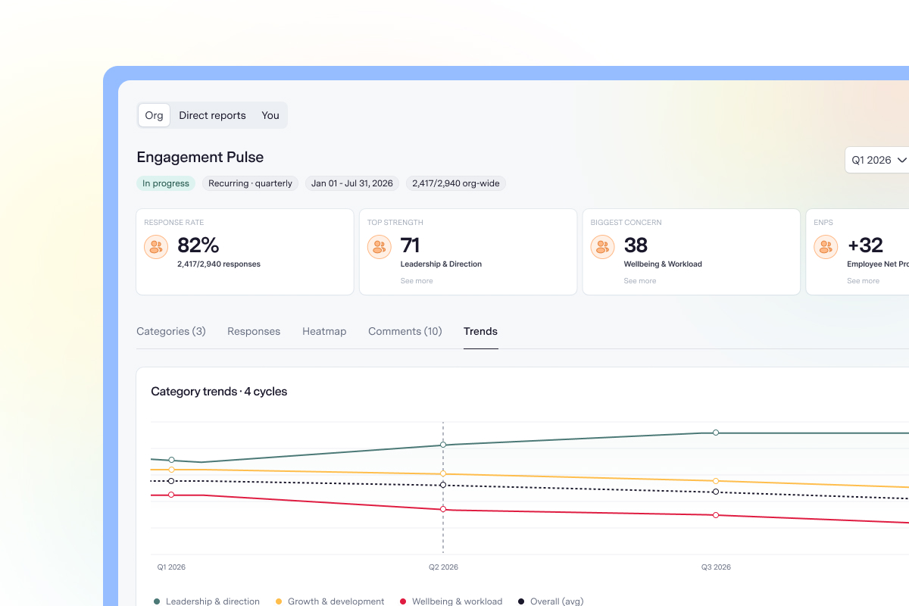Click the 38 biggest concern score
This screenshot has height=606, width=909.
[636, 245]
